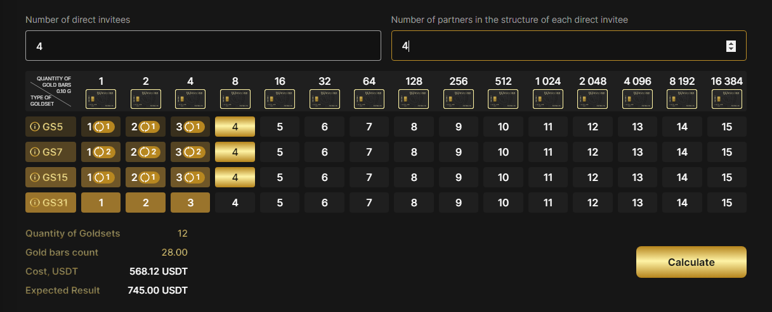
Task: Increase partners count using the up spinner arrow
Action: [731, 43]
